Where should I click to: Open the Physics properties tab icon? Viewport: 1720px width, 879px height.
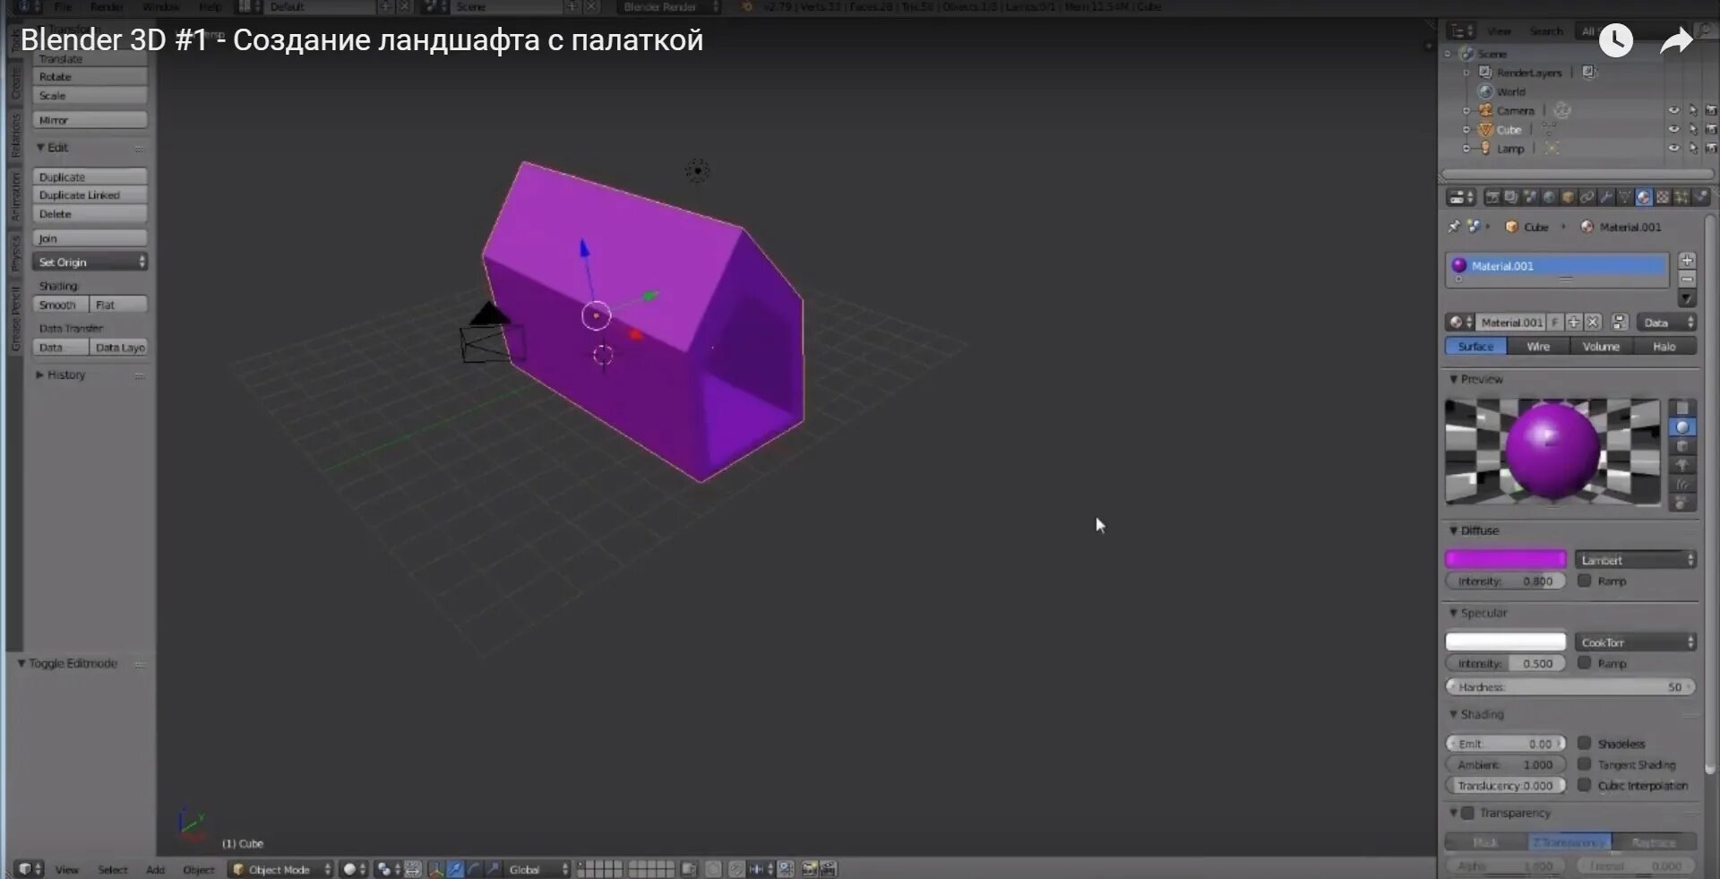(1700, 197)
